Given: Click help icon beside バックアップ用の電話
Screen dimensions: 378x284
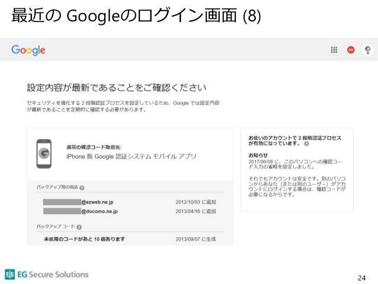Looking at the screenshot, I should point(82,188).
